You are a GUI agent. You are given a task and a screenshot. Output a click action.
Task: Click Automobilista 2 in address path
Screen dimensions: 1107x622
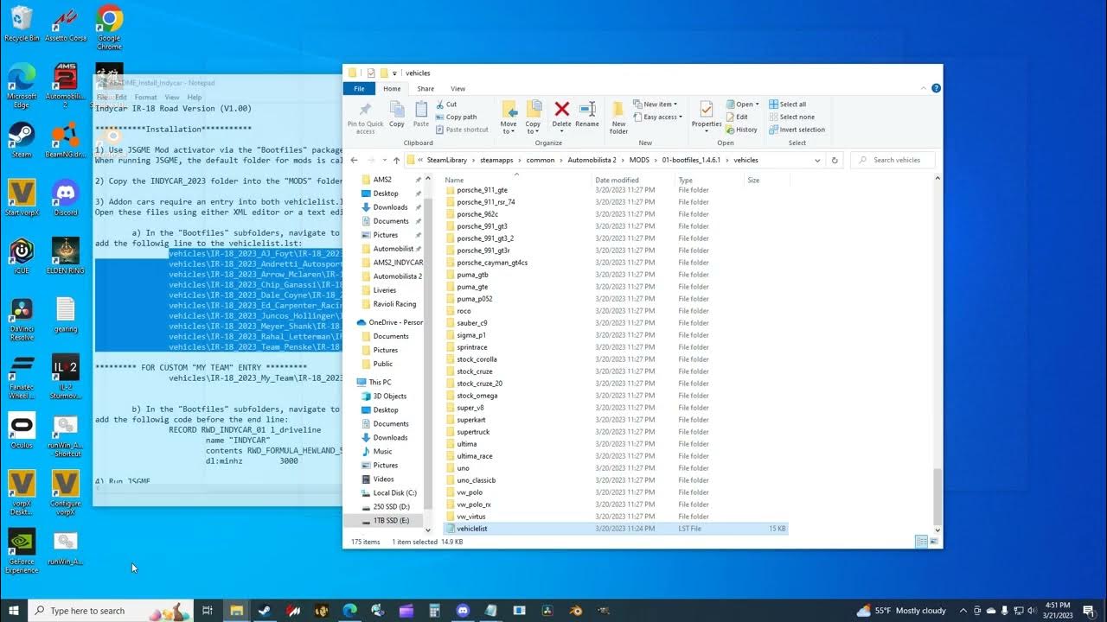[592, 160]
